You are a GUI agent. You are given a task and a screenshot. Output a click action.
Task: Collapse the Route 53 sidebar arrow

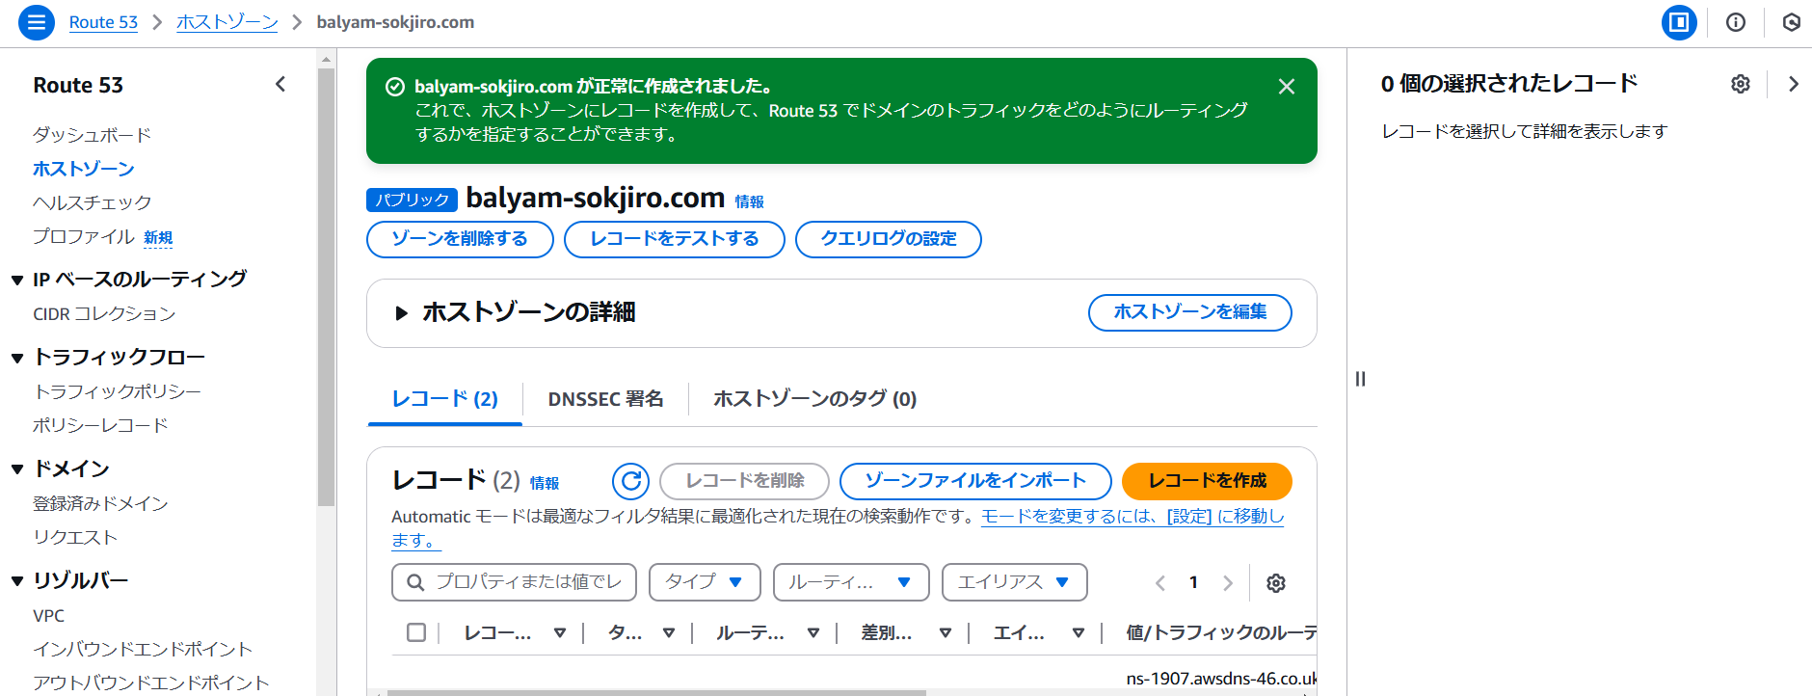coord(280,85)
